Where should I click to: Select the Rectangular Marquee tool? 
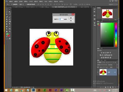tap(7, 9)
